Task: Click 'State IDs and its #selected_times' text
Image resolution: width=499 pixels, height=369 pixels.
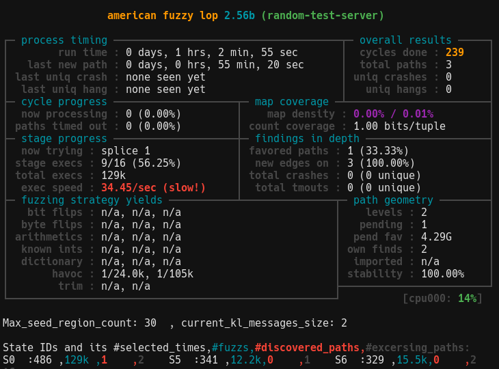Action: click(105, 347)
